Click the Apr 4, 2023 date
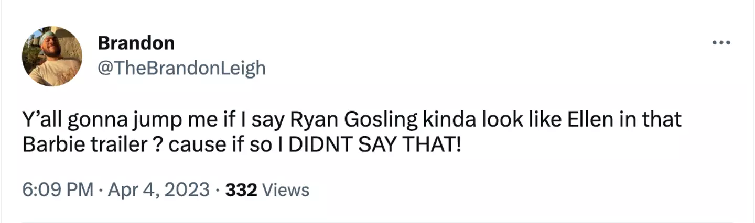 coord(158,189)
